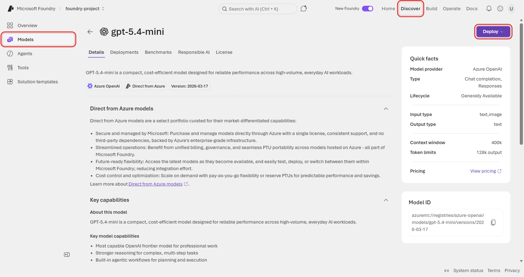Open Docs in top navigation
524x277 pixels.
tap(472, 9)
